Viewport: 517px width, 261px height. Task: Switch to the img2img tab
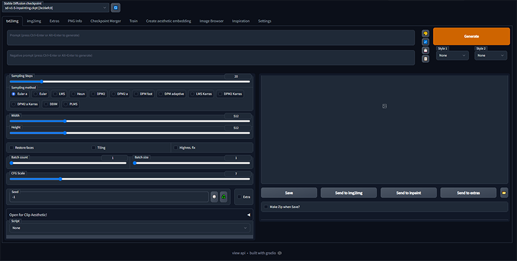[x=35, y=21]
